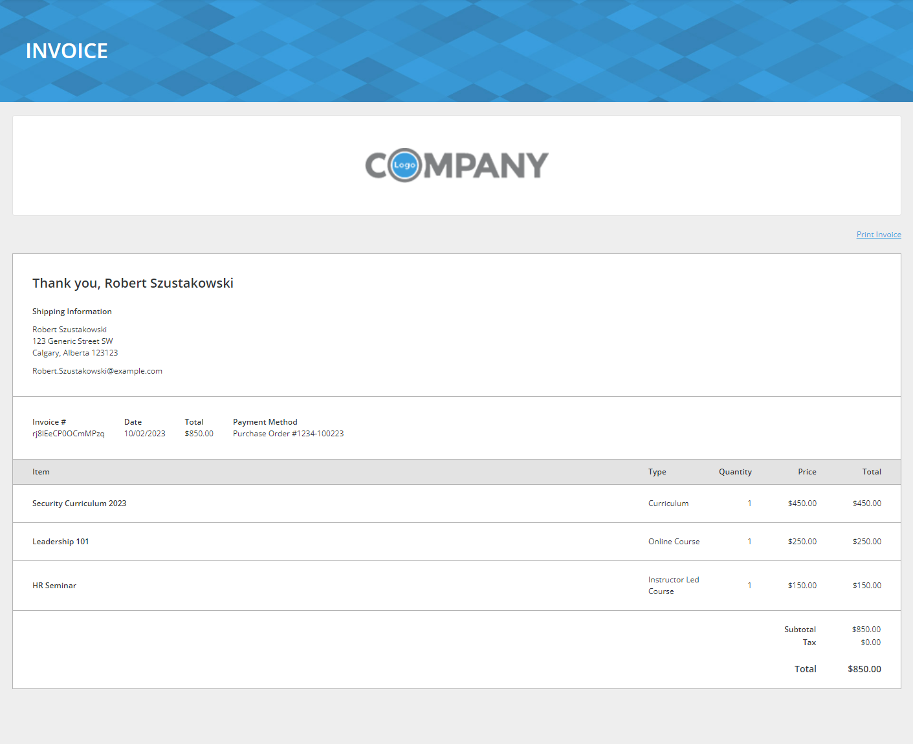913x744 pixels.
Task: Click the 'Security Curriculum 2023' item
Action: (80, 504)
